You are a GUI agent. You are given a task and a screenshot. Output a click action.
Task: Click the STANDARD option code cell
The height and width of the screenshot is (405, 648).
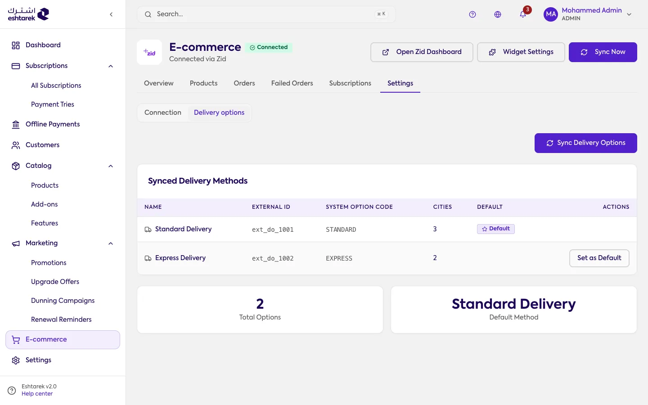click(341, 229)
